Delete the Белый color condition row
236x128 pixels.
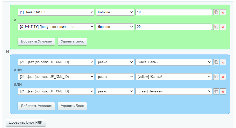223,62
